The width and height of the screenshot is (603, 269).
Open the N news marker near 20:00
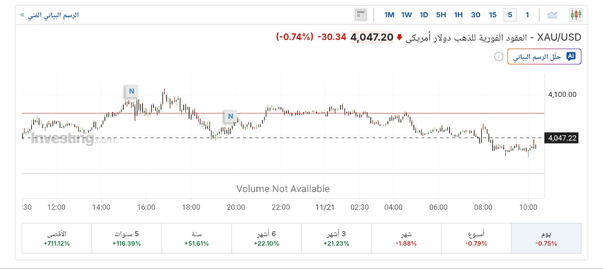[x=230, y=116]
